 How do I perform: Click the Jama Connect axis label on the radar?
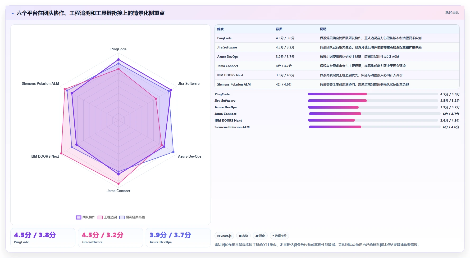point(118,191)
